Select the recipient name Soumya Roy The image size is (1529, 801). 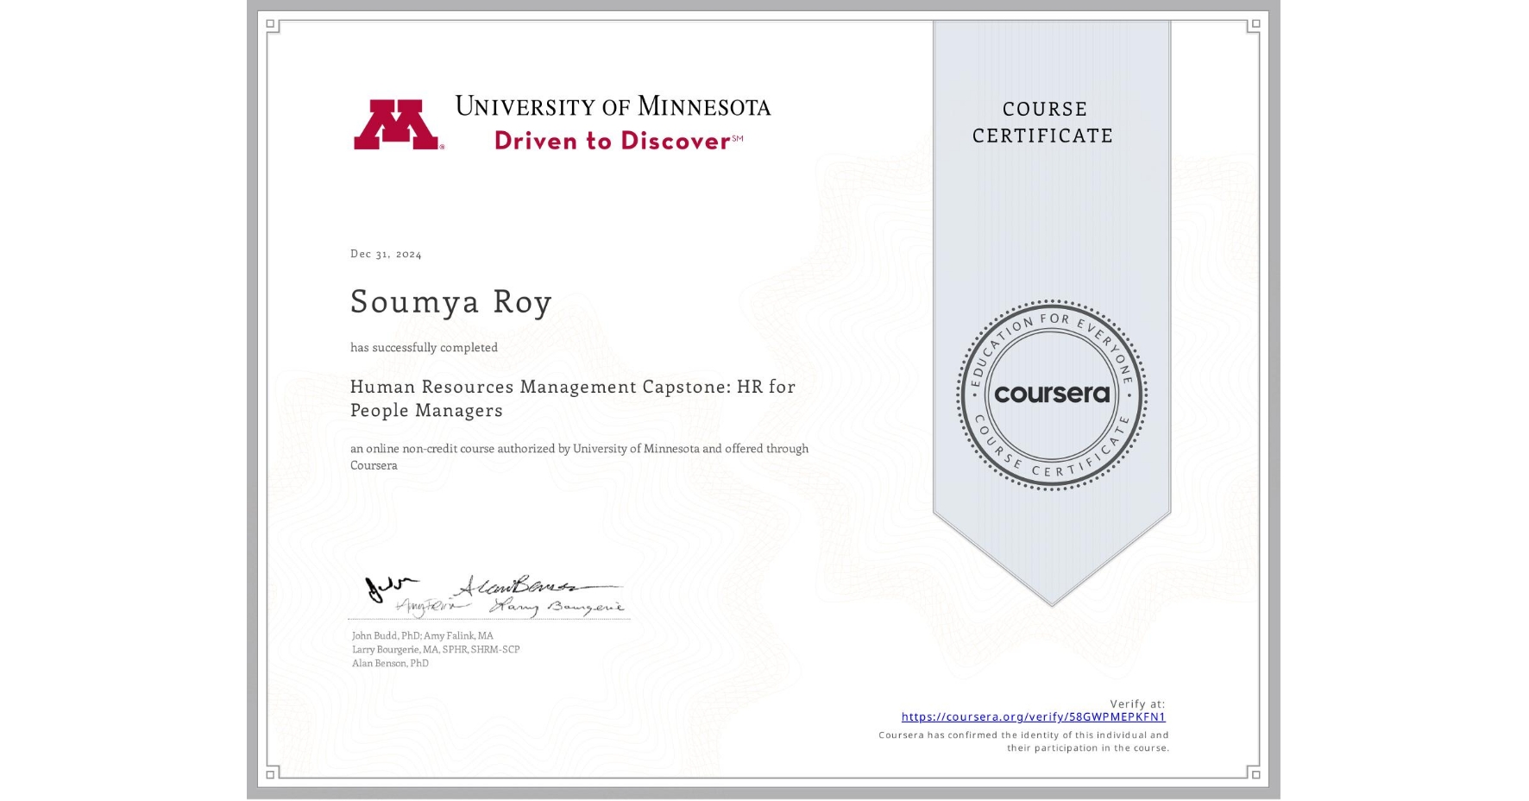point(450,302)
